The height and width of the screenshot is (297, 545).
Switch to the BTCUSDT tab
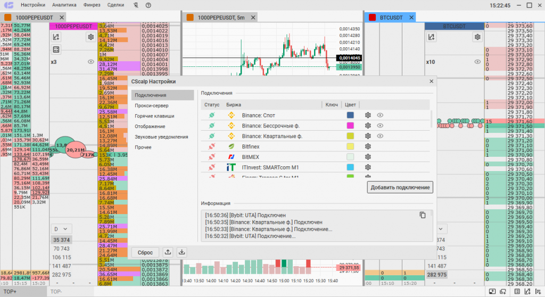tap(391, 18)
